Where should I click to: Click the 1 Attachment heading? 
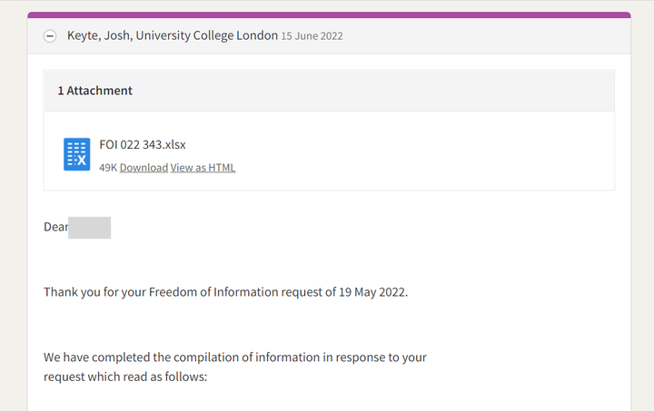(94, 91)
